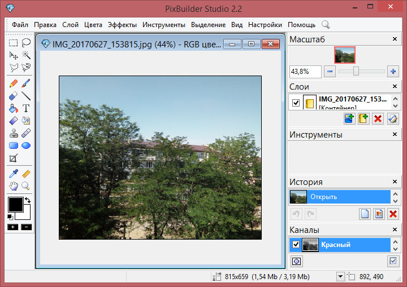Select the line tool

(x=26, y=96)
